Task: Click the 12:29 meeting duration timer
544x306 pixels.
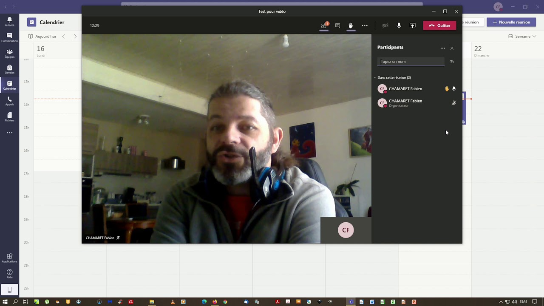Action: [x=94, y=25]
